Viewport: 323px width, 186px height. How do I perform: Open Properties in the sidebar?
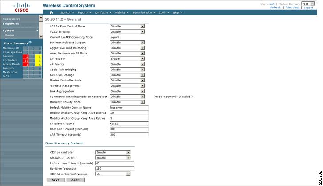click(x=11, y=24)
